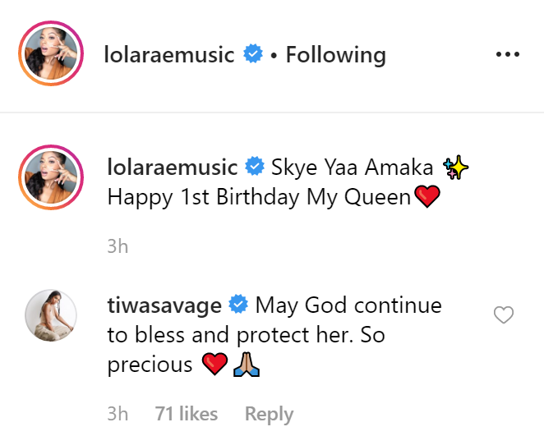Open tiwasavage's profile picture
Image resolution: width=544 pixels, height=436 pixels.
click(x=51, y=316)
